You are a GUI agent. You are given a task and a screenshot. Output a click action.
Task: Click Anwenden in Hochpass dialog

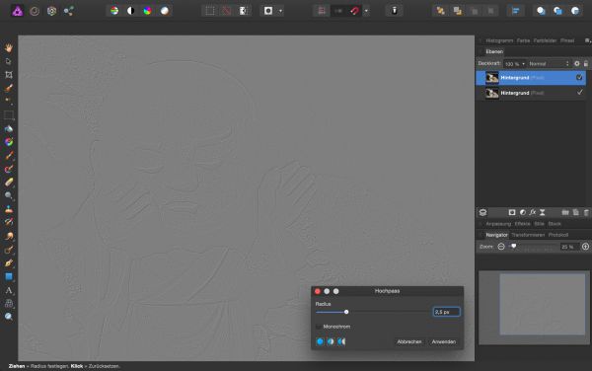point(444,341)
